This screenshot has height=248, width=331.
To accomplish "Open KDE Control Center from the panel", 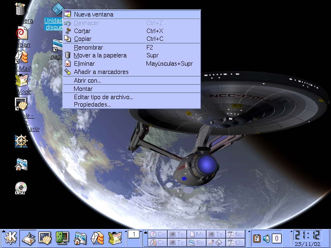I will pyautogui.click(x=62, y=238).
